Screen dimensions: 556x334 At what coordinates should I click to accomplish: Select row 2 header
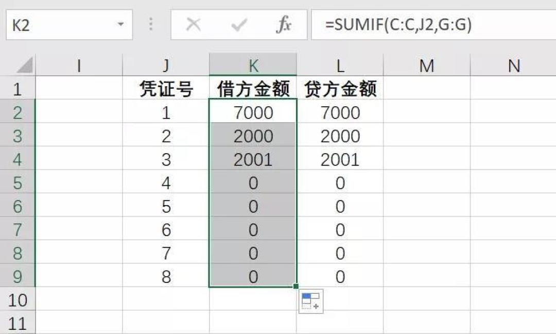[18, 111]
